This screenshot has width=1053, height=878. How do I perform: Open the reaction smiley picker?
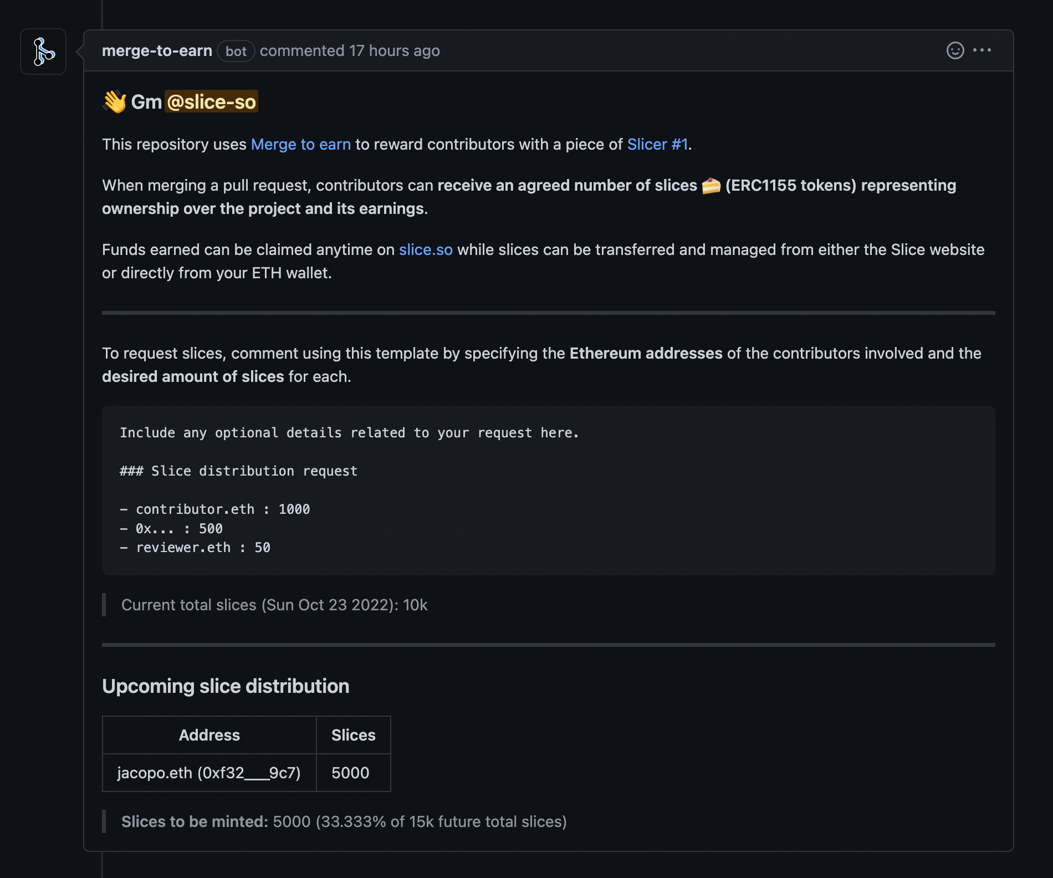coord(955,50)
